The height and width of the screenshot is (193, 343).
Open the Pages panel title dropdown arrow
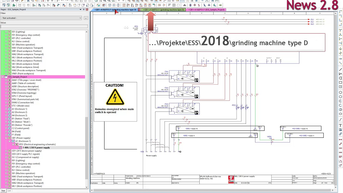(x=80, y=9)
